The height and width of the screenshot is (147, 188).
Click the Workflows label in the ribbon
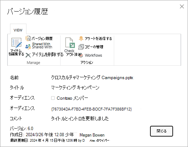tap(93, 55)
